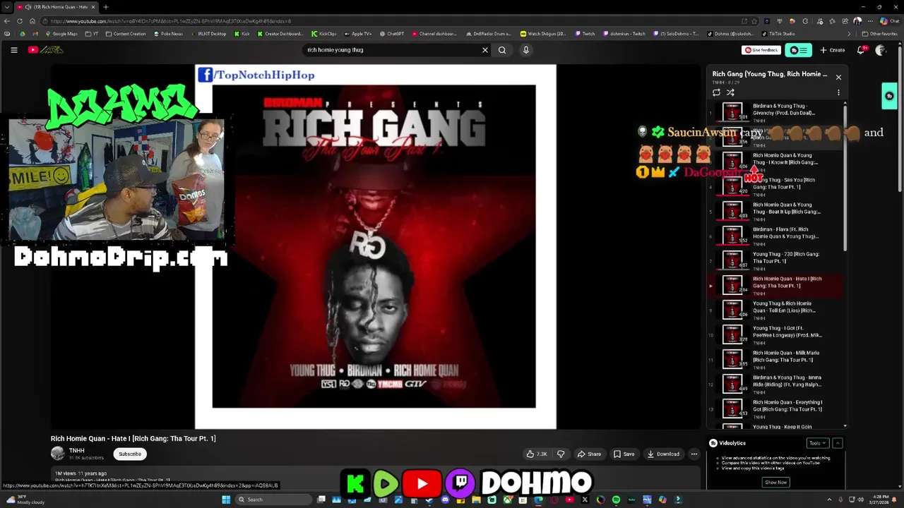
Task: Open ChatGPT bookmark
Action: pyautogui.click(x=392, y=34)
